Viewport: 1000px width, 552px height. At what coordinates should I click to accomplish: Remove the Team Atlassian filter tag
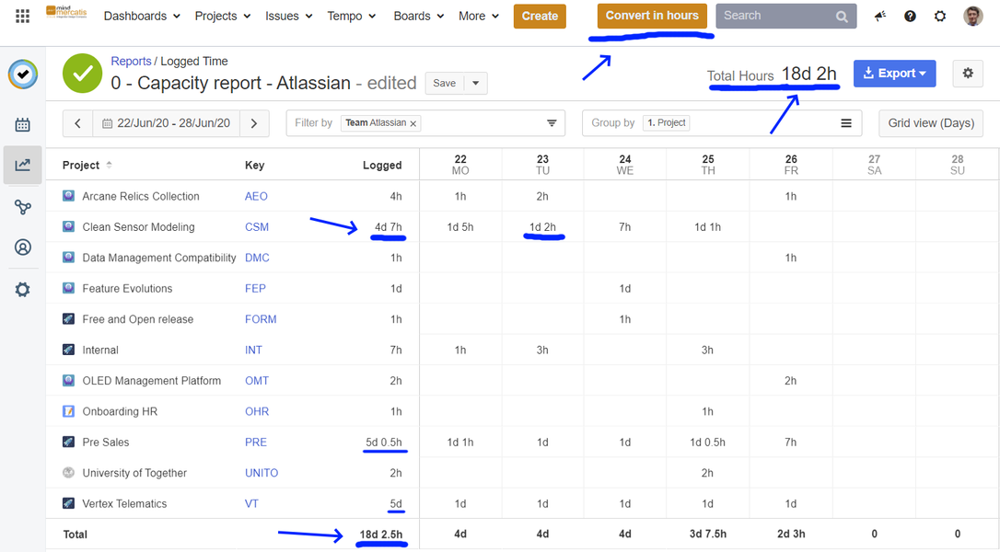click(413, 123)
